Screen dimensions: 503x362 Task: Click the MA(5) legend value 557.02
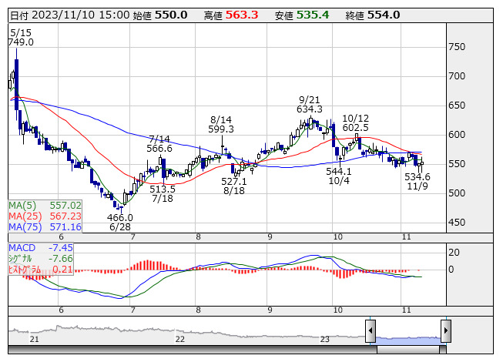click(x=65, y=205)
